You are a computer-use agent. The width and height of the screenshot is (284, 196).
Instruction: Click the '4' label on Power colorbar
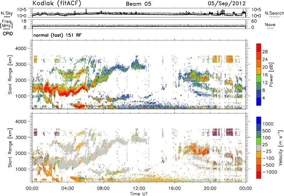[x=264, y=98]
